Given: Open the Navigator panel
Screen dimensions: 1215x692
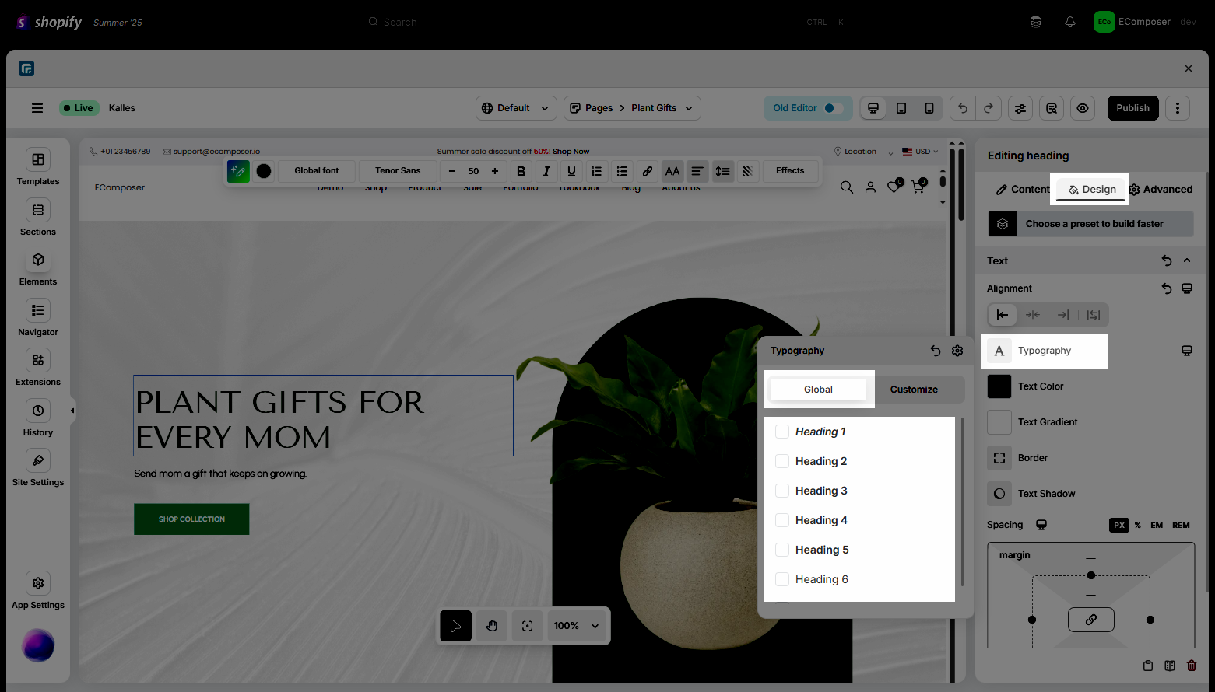Looking at the screenshot, I should coord(37,318).
